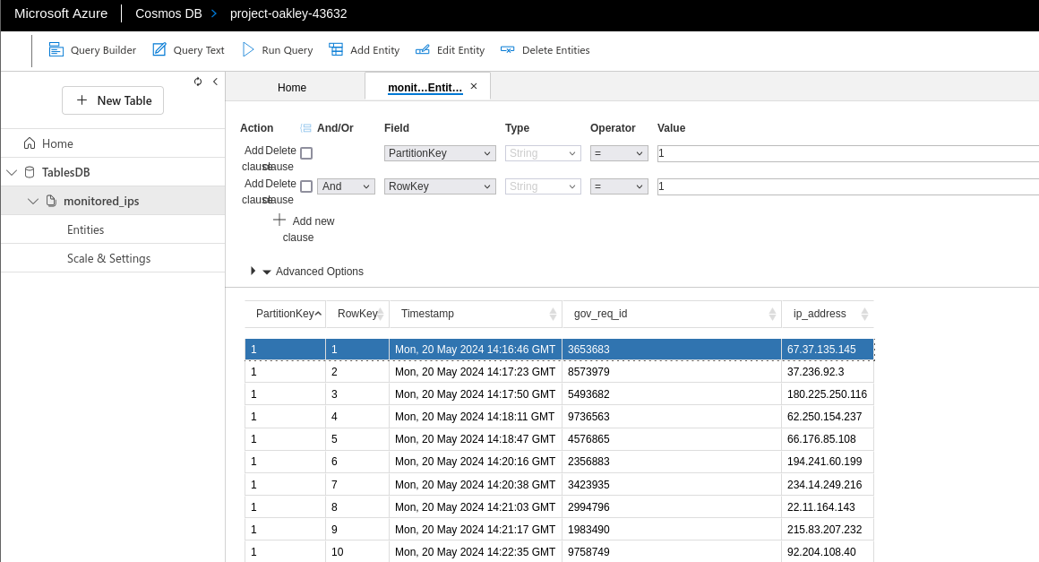Click project-oakley-43632 breadcrumb
Image resolution: width=1039 pixels, height=562 pixels.
pyautogui.click(x=288, y=13)
